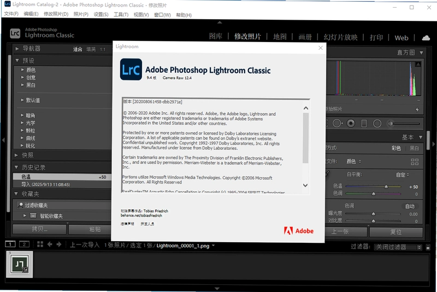Viewport: 437px width, 292px height.
Task: Expand the 默认值 preset group
Action: tap(22, 100)
